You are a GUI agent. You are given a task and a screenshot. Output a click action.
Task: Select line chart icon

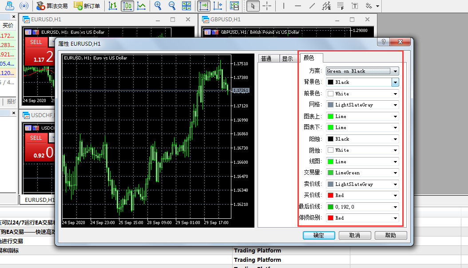141,6
